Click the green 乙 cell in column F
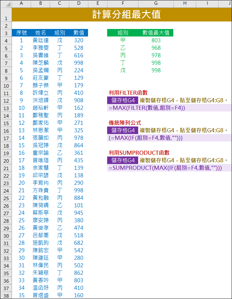 (123, 48)
